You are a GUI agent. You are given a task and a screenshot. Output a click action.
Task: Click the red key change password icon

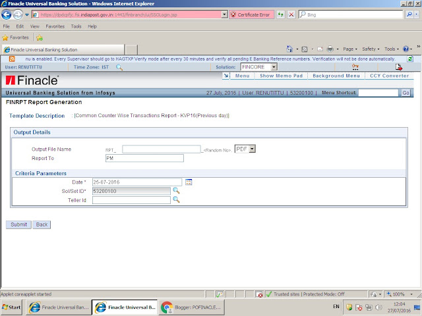tap(355, 67)
